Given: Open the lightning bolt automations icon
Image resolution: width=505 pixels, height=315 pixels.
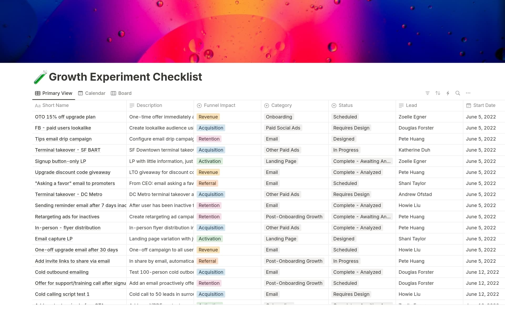Looking at the screenshot, I should (448, 93).
